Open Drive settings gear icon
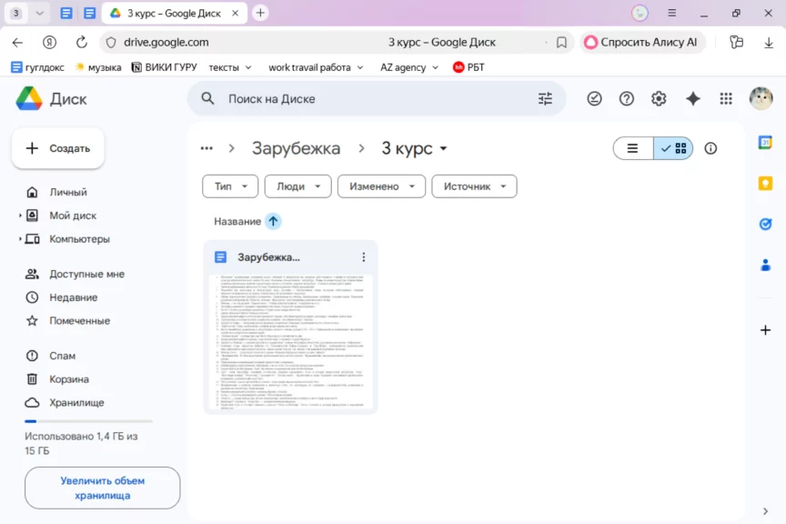The image size is (786, 524). pos(659,99)
